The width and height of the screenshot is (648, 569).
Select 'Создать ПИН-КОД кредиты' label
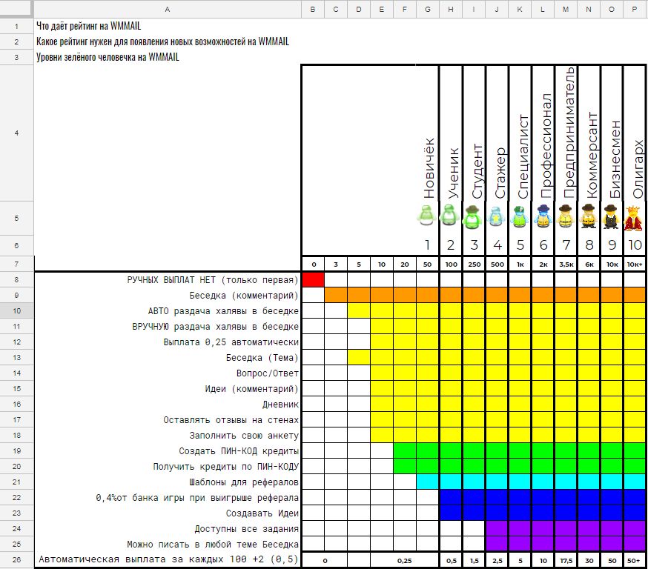239,451
